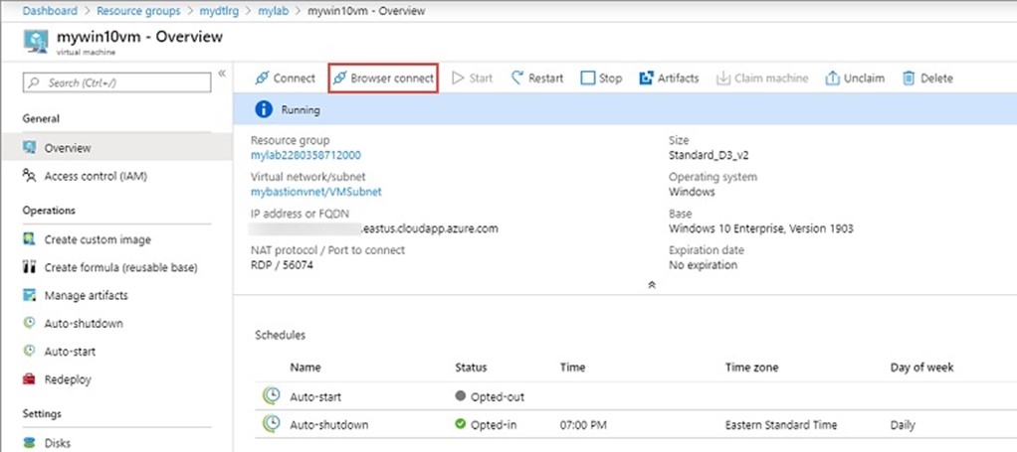Open mylab breadcrumb link
The width and height of the screenshot is (1017, 452).
point(273,11)
